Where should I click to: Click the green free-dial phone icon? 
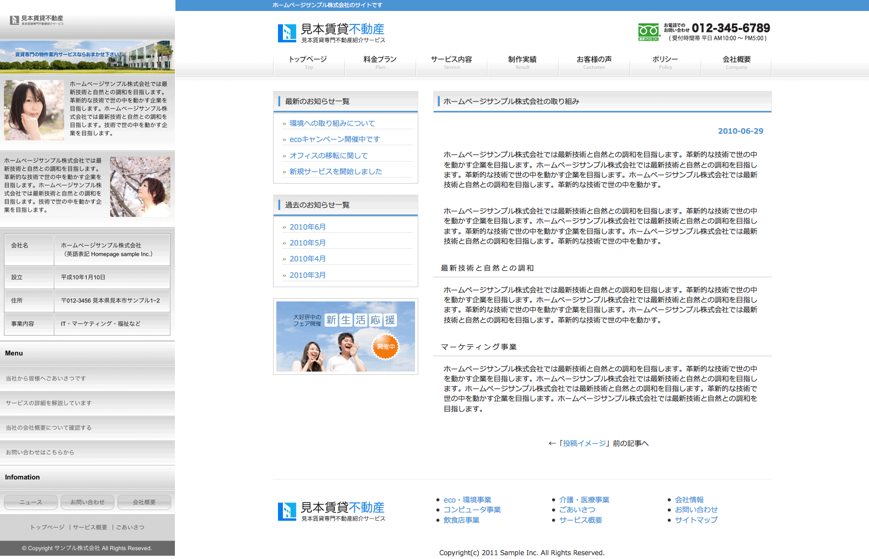648,32
